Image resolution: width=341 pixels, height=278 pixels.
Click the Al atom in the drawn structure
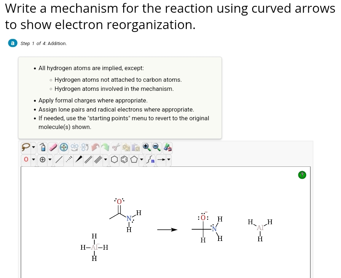click(x=94, y=247)
